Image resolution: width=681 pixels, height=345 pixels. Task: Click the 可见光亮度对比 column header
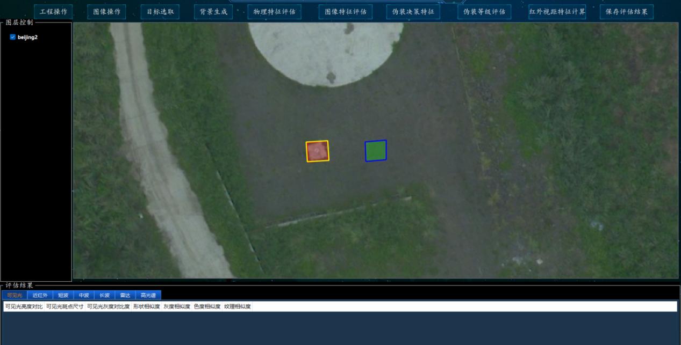pyautogui.click(x=24, y=307)
